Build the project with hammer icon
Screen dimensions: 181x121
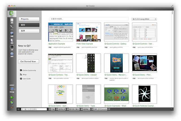pyautogui.click(x=12, y=107)
